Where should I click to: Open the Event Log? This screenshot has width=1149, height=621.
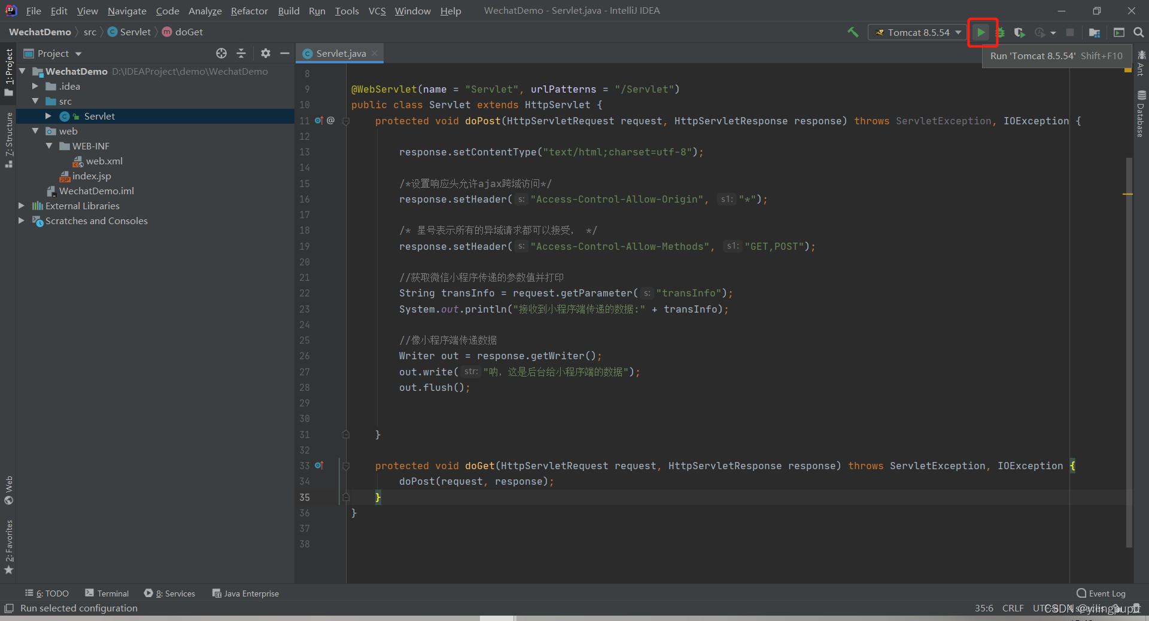click(x=1101, y=594)
